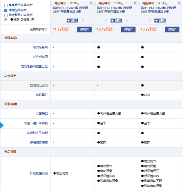This screenshot has height=191, width=183.
Task: Click the 车窗防夹手功能 parameter label
Action: tap(37, 133)
